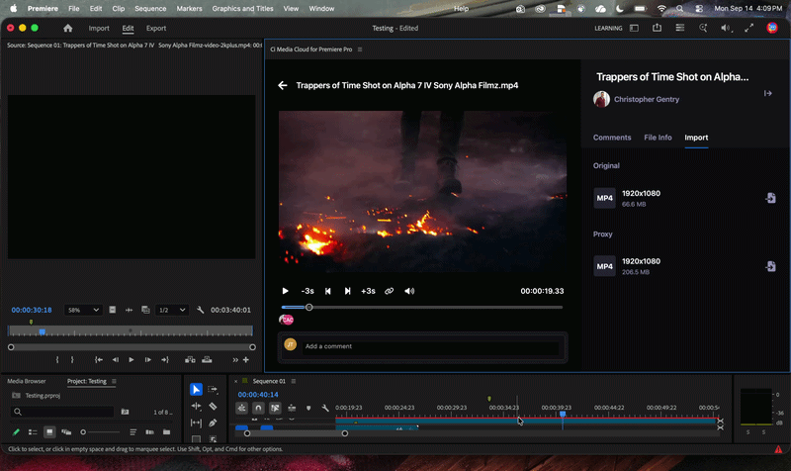Viewport: 791px width, 471px height.
Task: Click the Project panel search field
Action: pyautogui.click(x=62, y=412)
